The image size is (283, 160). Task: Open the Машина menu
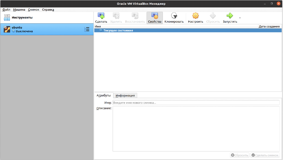19,10
